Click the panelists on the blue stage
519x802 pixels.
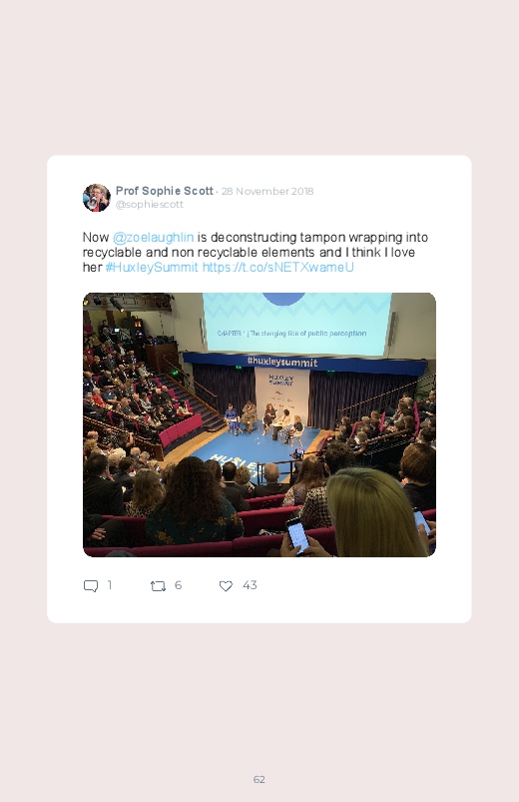pos(264,420)
